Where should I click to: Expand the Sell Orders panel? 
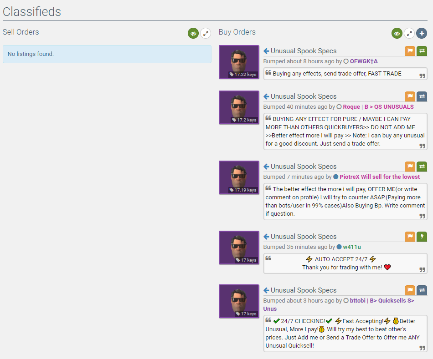pos(206,33)
